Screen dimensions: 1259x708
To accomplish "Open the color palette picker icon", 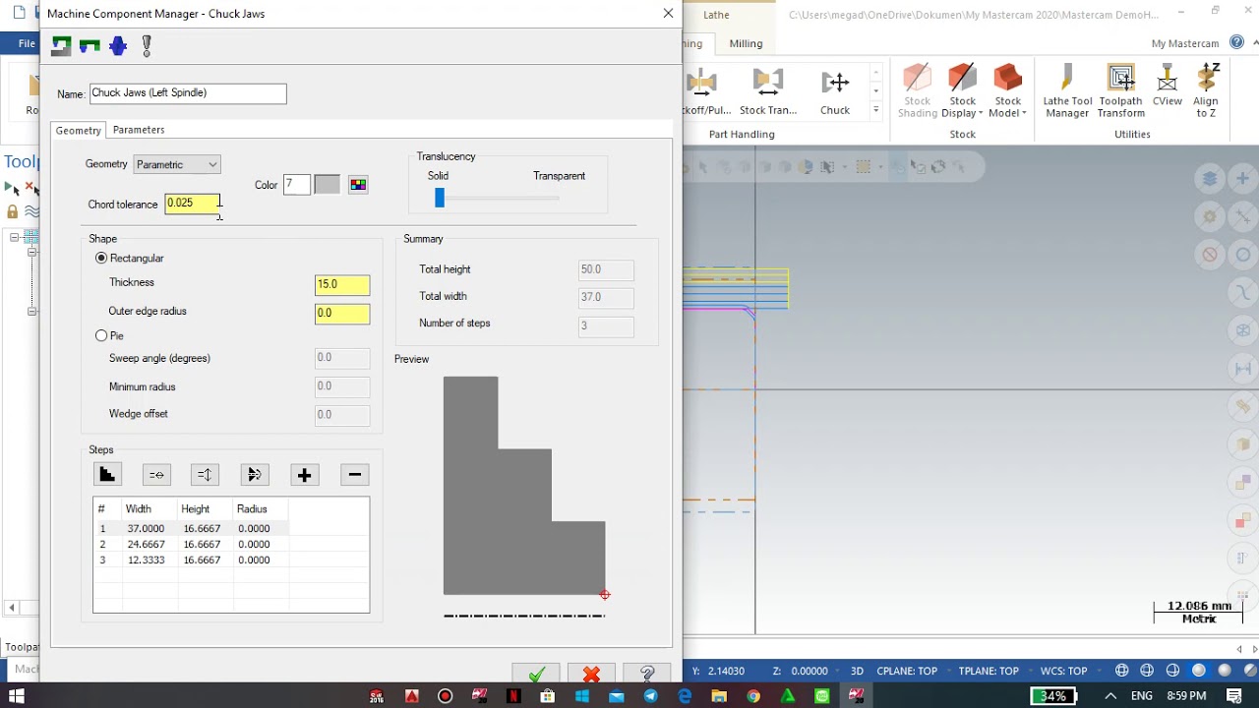I will click(358, 185).
